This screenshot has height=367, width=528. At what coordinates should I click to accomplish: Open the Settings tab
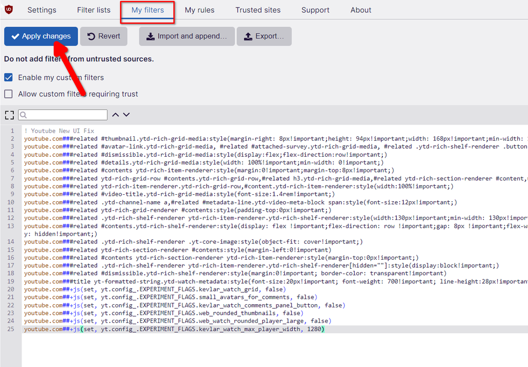click(x=42, y=10)
